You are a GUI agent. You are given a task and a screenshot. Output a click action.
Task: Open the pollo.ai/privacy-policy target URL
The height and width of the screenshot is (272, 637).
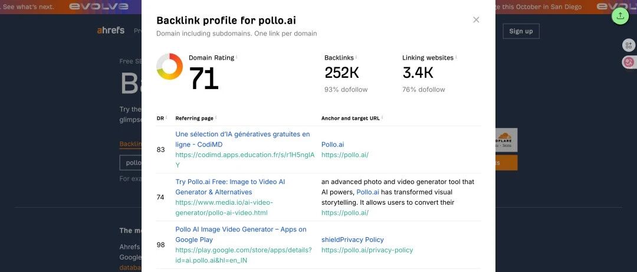tap(367, 250)
